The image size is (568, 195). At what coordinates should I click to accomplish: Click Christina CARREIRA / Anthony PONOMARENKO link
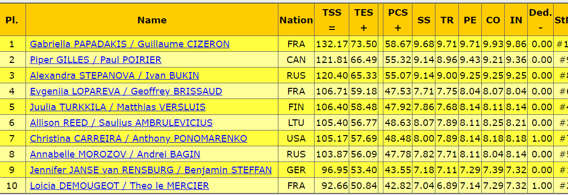coord(138,138)
